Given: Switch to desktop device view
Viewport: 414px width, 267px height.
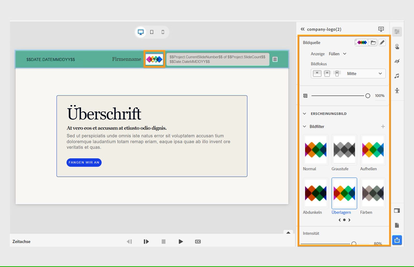Looking at the screenshot, I should (x=141, y=32).
